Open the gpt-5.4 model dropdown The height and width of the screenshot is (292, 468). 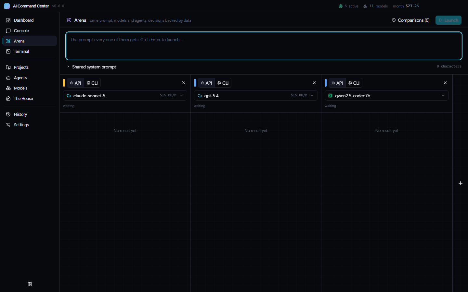pos(256,95)
